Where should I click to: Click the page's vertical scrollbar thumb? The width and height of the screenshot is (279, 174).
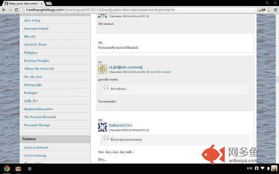pyautogui.click(x=277, y=79)
